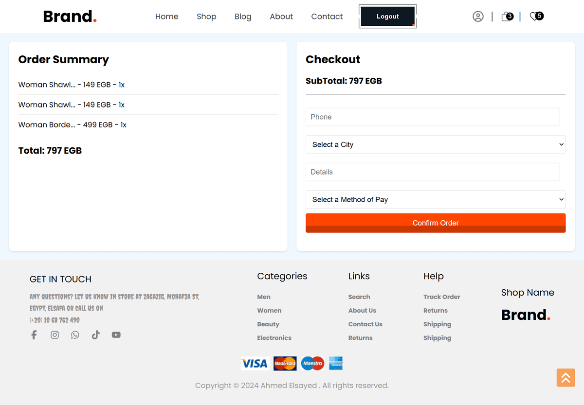Open the TikTok icon in footer
Image resolution: width=584 pixels, height=405 pixels.
95,335
